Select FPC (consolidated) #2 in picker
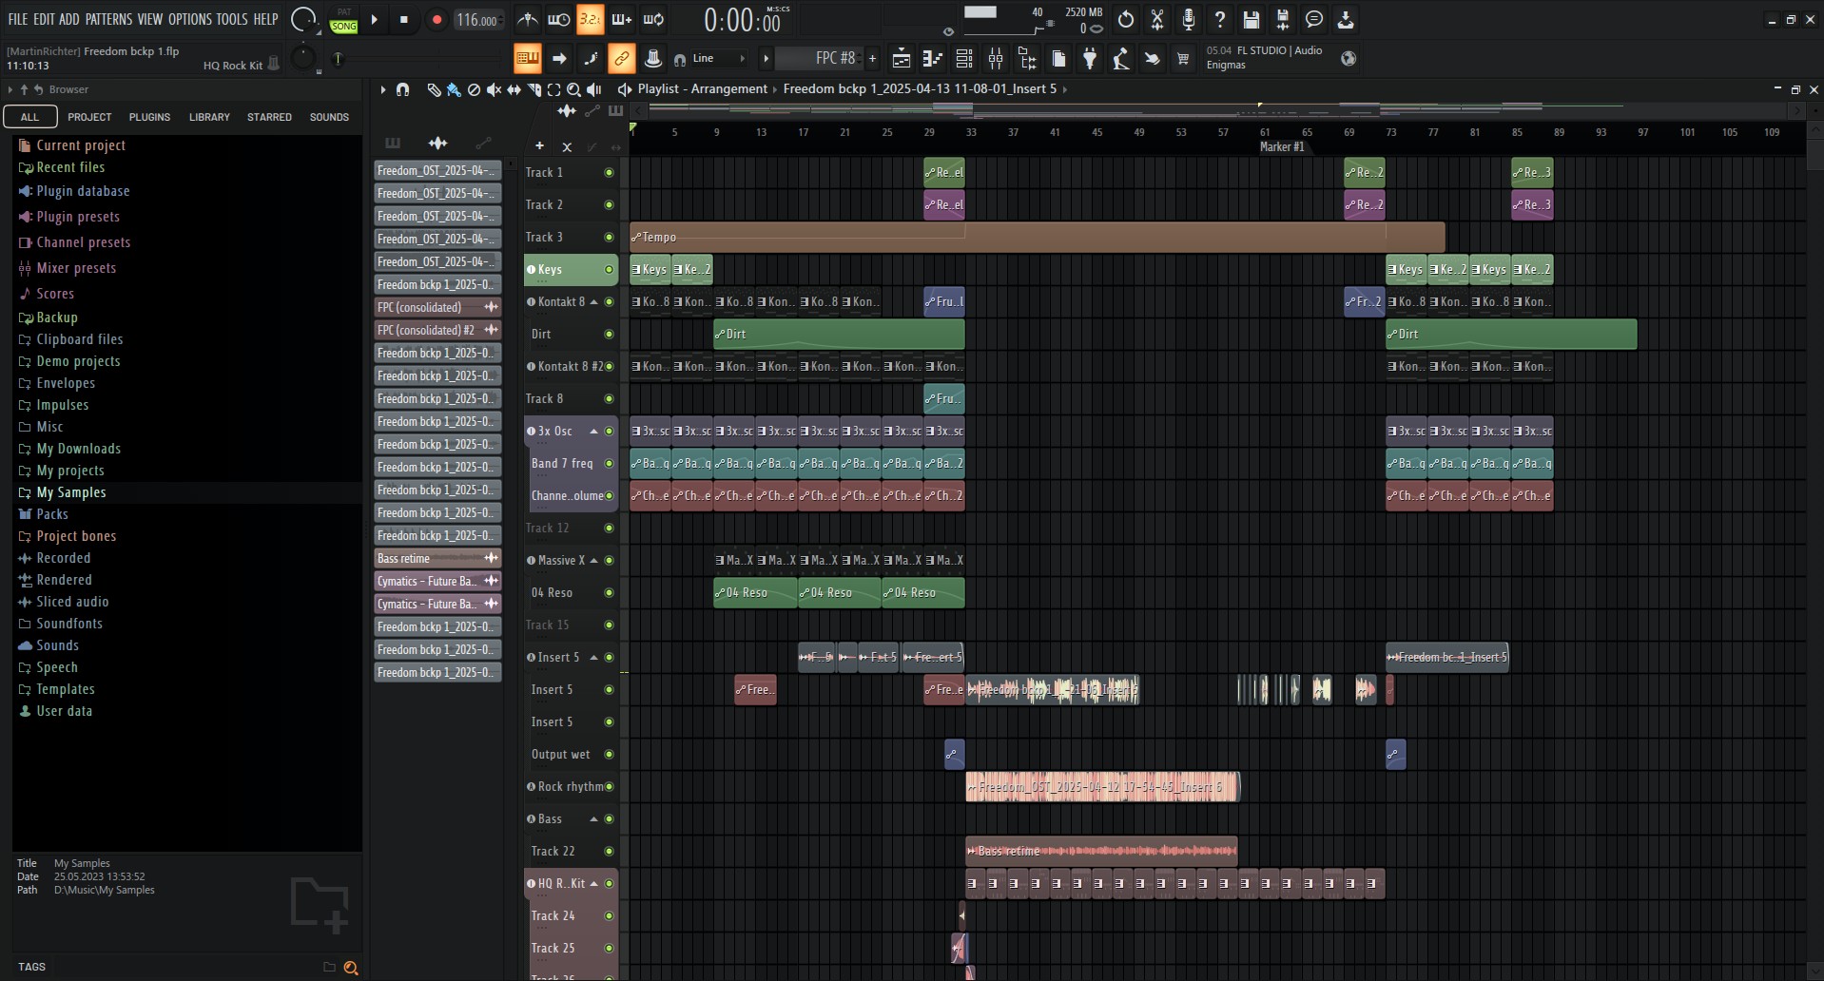This screenshot has width=1824, height=981. click(437, 331)
